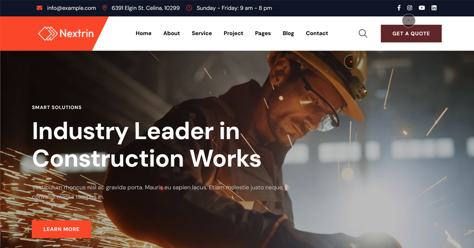Open the Contact page link
Viewport: 474px width, 248px height.
pos(317,33)
